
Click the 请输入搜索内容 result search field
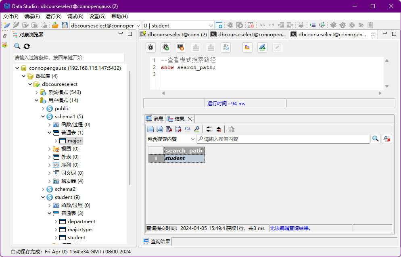[x=283, y=139]
